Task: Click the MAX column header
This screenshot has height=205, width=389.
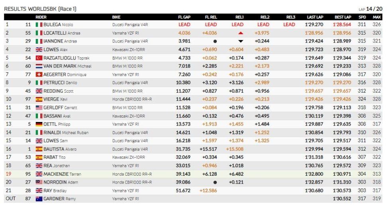Action: [x=377, y=17]
